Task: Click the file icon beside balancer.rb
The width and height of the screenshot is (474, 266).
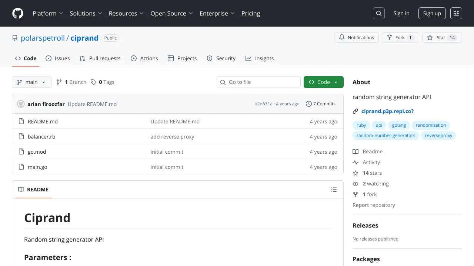Action: pyautogui.click(x=21, y=137)
